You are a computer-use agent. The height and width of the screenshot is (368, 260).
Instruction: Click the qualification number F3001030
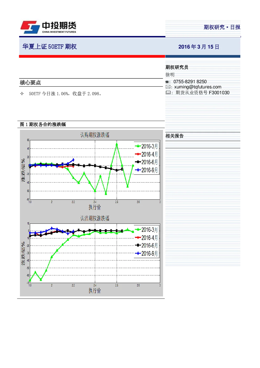219,93
